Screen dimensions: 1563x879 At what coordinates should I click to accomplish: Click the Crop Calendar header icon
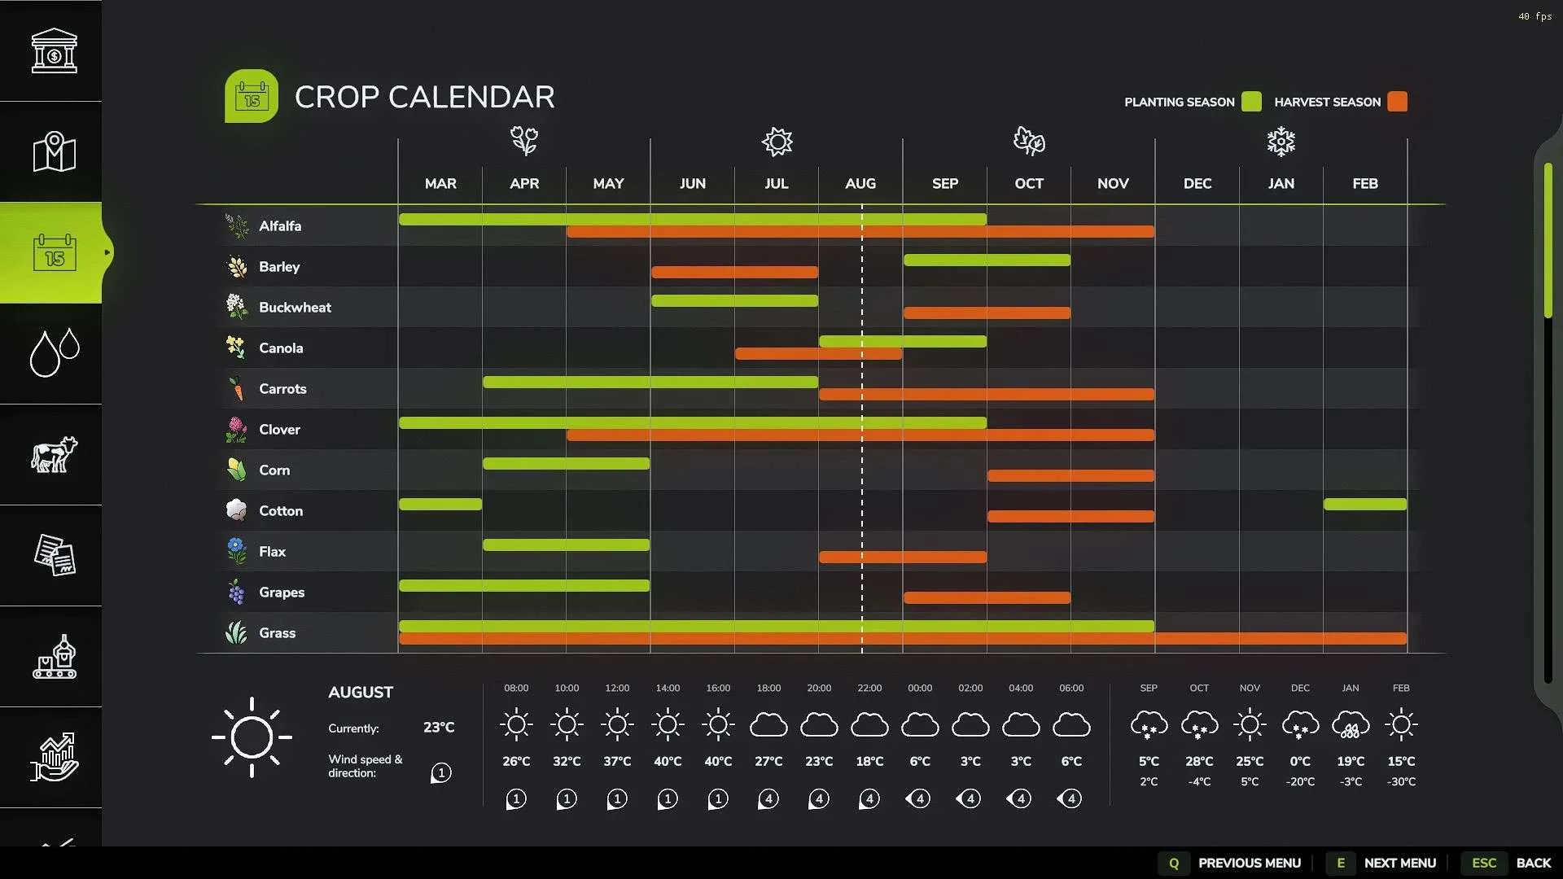tap(252, 96)
